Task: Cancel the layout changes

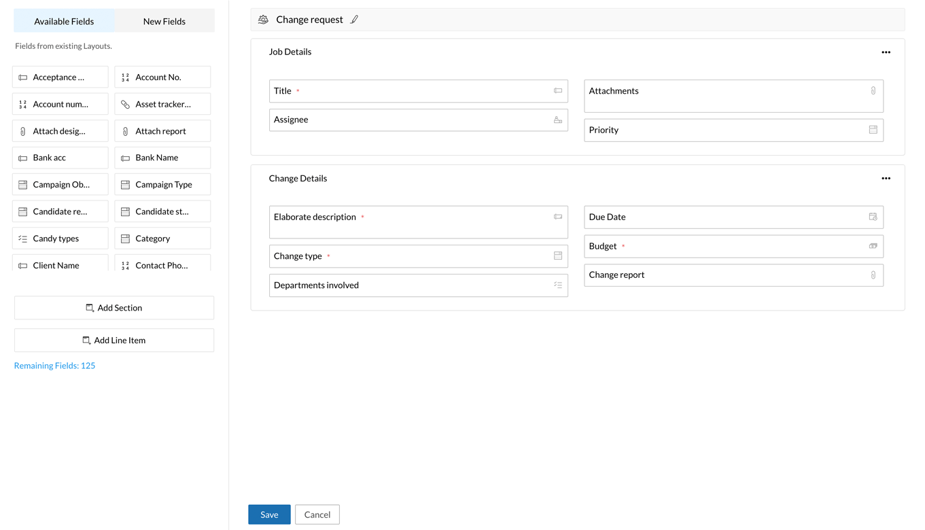Action: [317, 514]
